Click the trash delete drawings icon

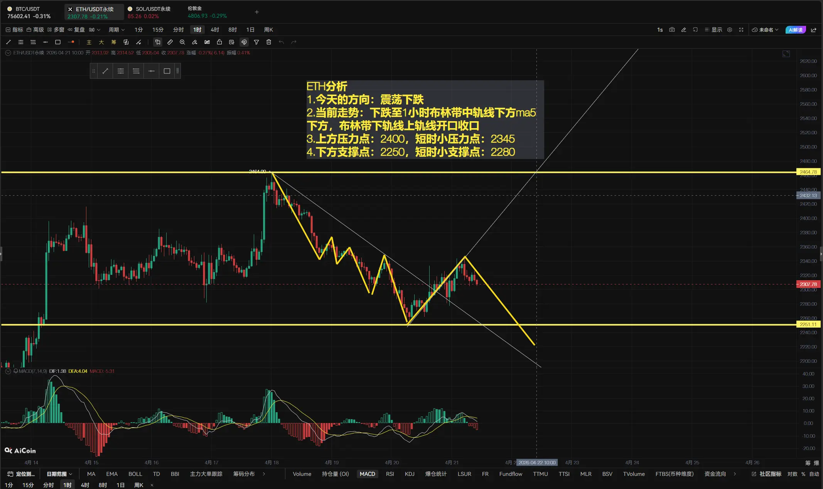(x=269, y=42)
